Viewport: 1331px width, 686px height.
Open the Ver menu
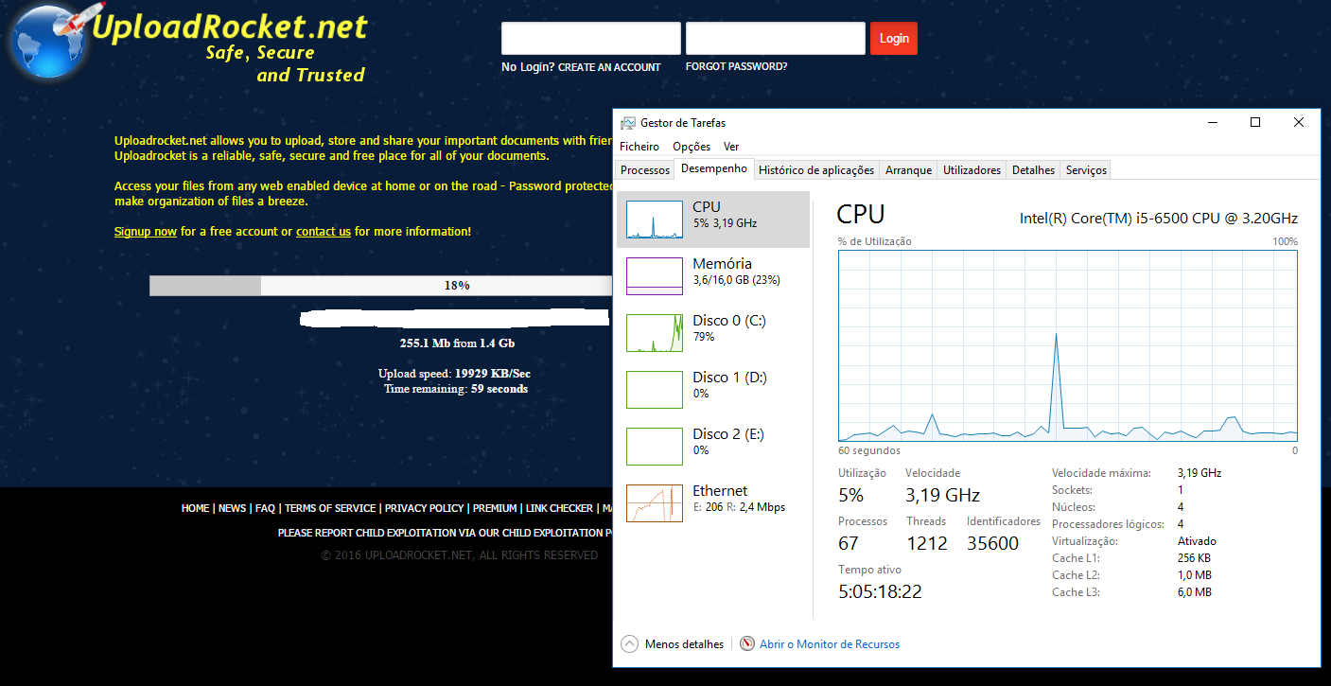click(x=731, y=147)
